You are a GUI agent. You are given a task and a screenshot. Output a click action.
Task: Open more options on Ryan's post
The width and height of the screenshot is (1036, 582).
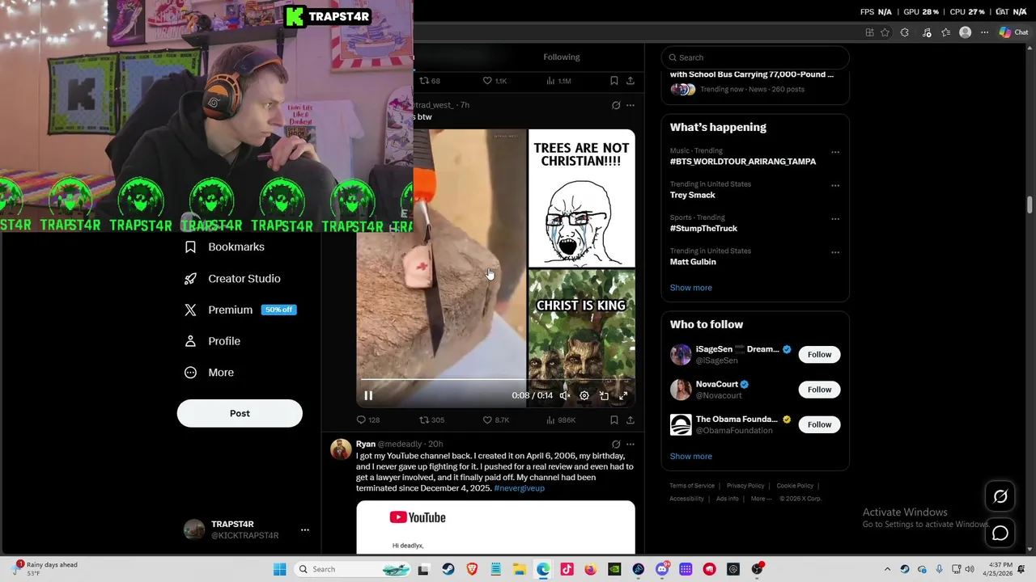631,444
